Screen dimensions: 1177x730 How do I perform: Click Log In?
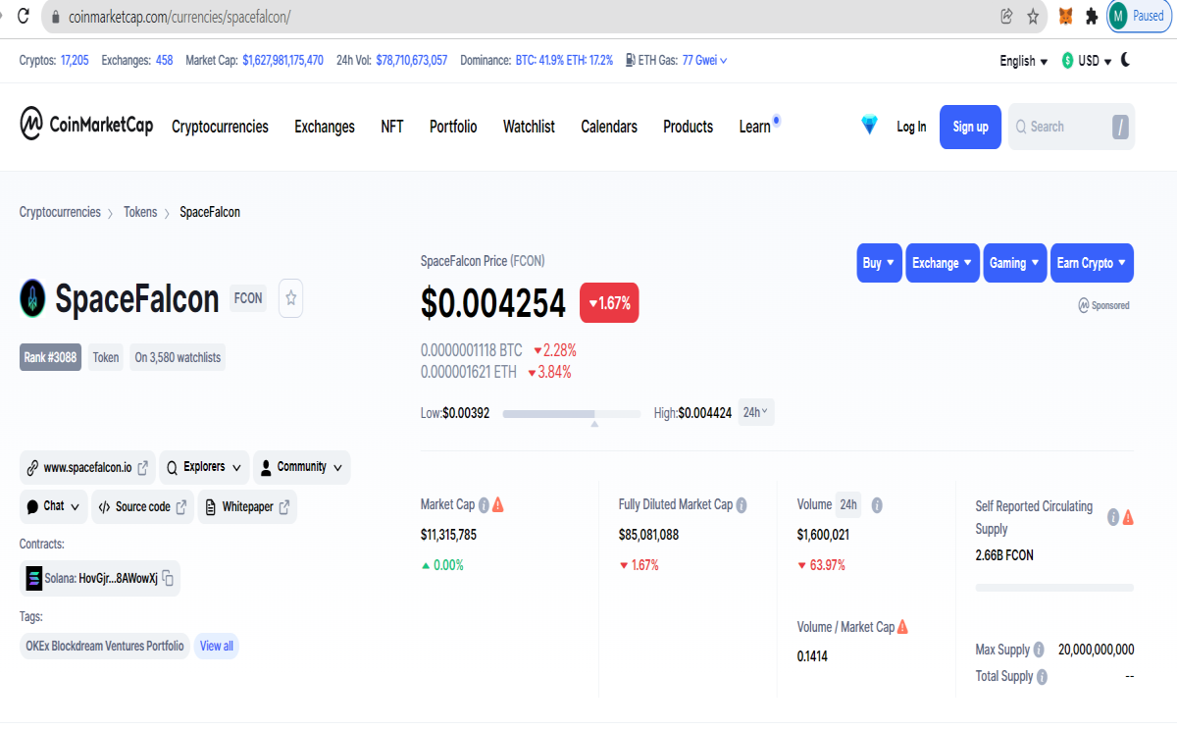pos(911,127)
